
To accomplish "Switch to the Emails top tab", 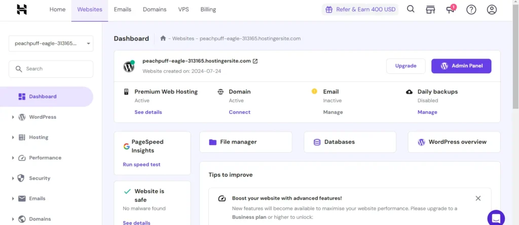I will click(123, 10).
